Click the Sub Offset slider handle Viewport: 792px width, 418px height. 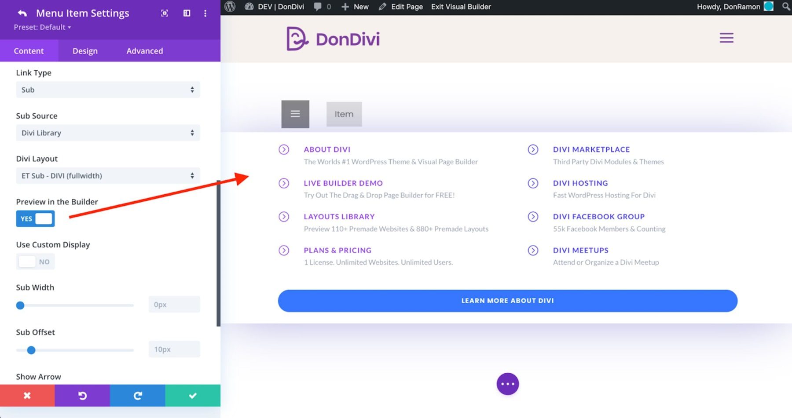click(x=31, y=350)
